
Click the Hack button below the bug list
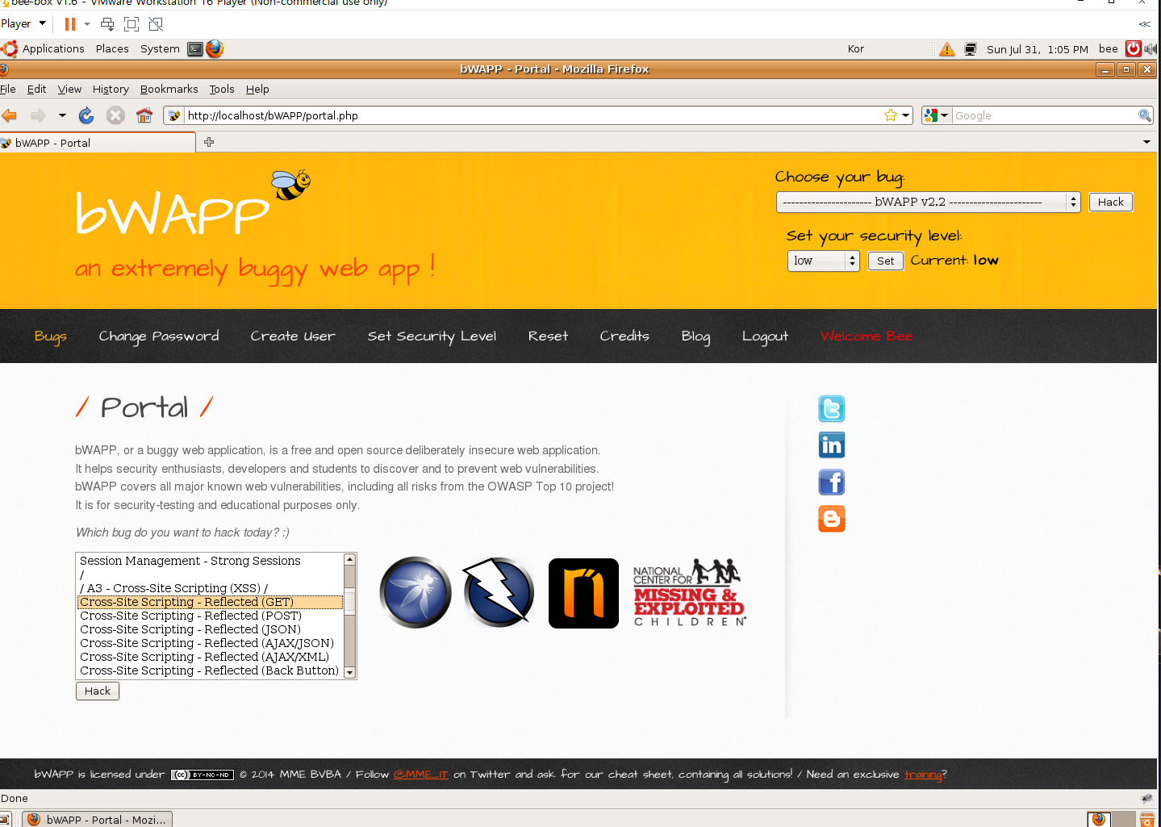[98, 691]
